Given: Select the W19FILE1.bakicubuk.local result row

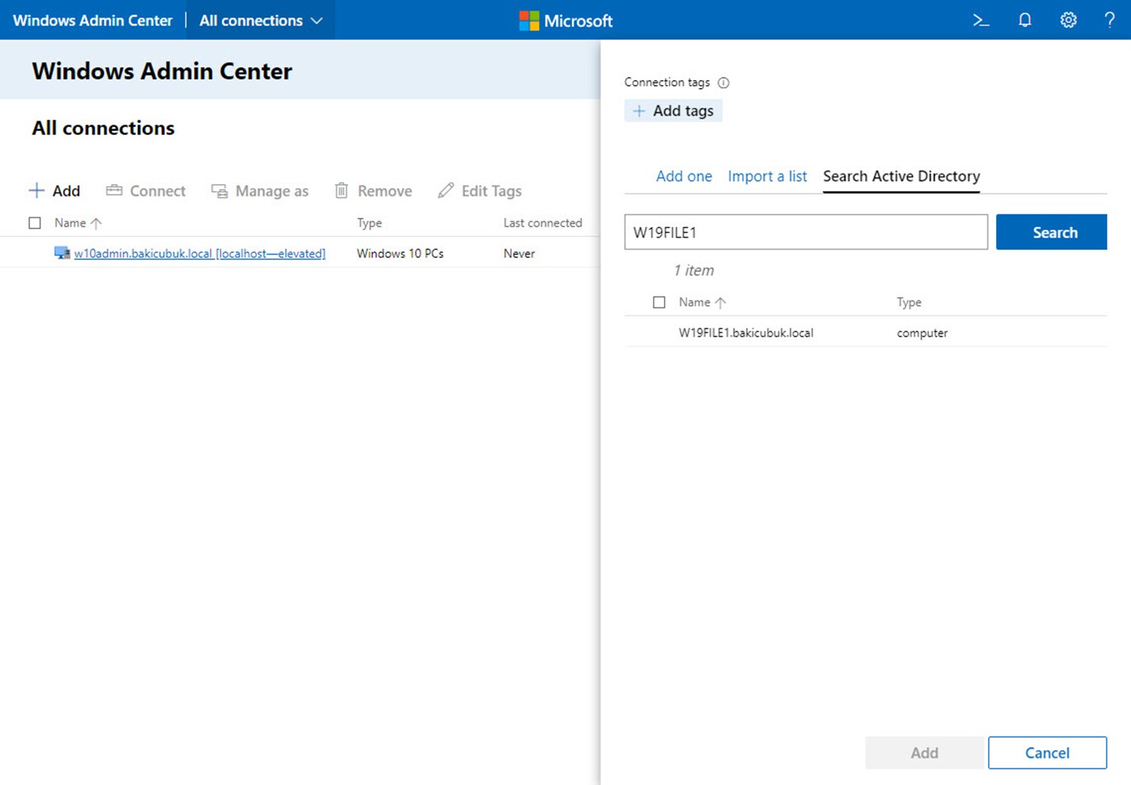Looking at the screenshot, I should tap(746, 333).
